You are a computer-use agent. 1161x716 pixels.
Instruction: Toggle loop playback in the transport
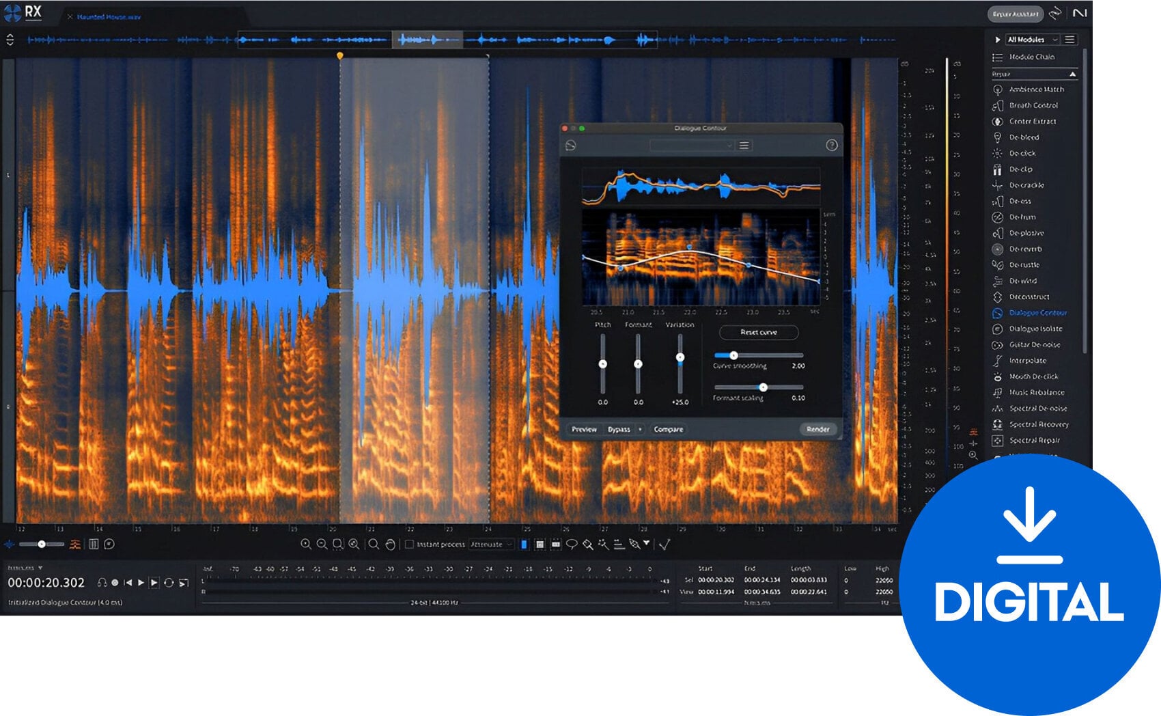pyautogui.click(x=169, y=583)
